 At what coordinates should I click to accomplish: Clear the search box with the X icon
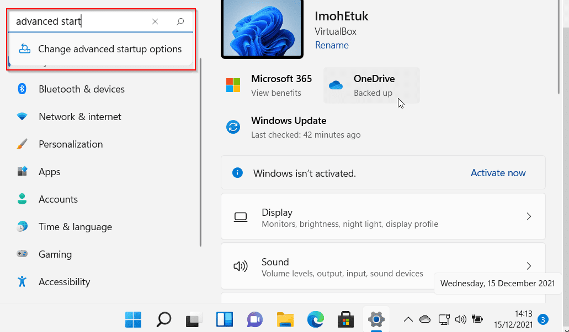[x=155, y=21]
